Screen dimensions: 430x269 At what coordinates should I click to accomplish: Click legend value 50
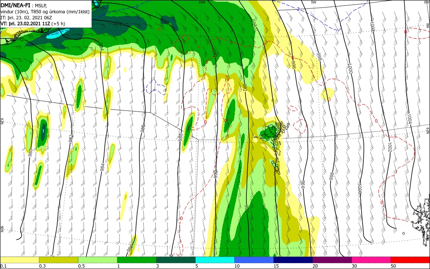point(393,266)
